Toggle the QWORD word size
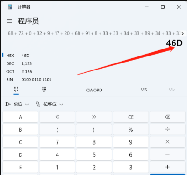The width and height of the screenshot is (187, 175). coord(94,90)
